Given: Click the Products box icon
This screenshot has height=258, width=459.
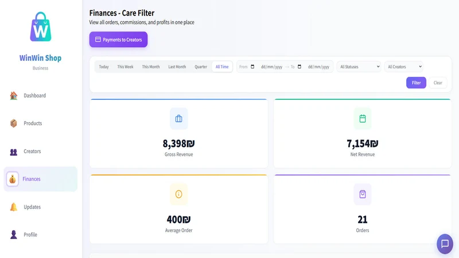Looking at the screenshot, I should click(13, 123).
